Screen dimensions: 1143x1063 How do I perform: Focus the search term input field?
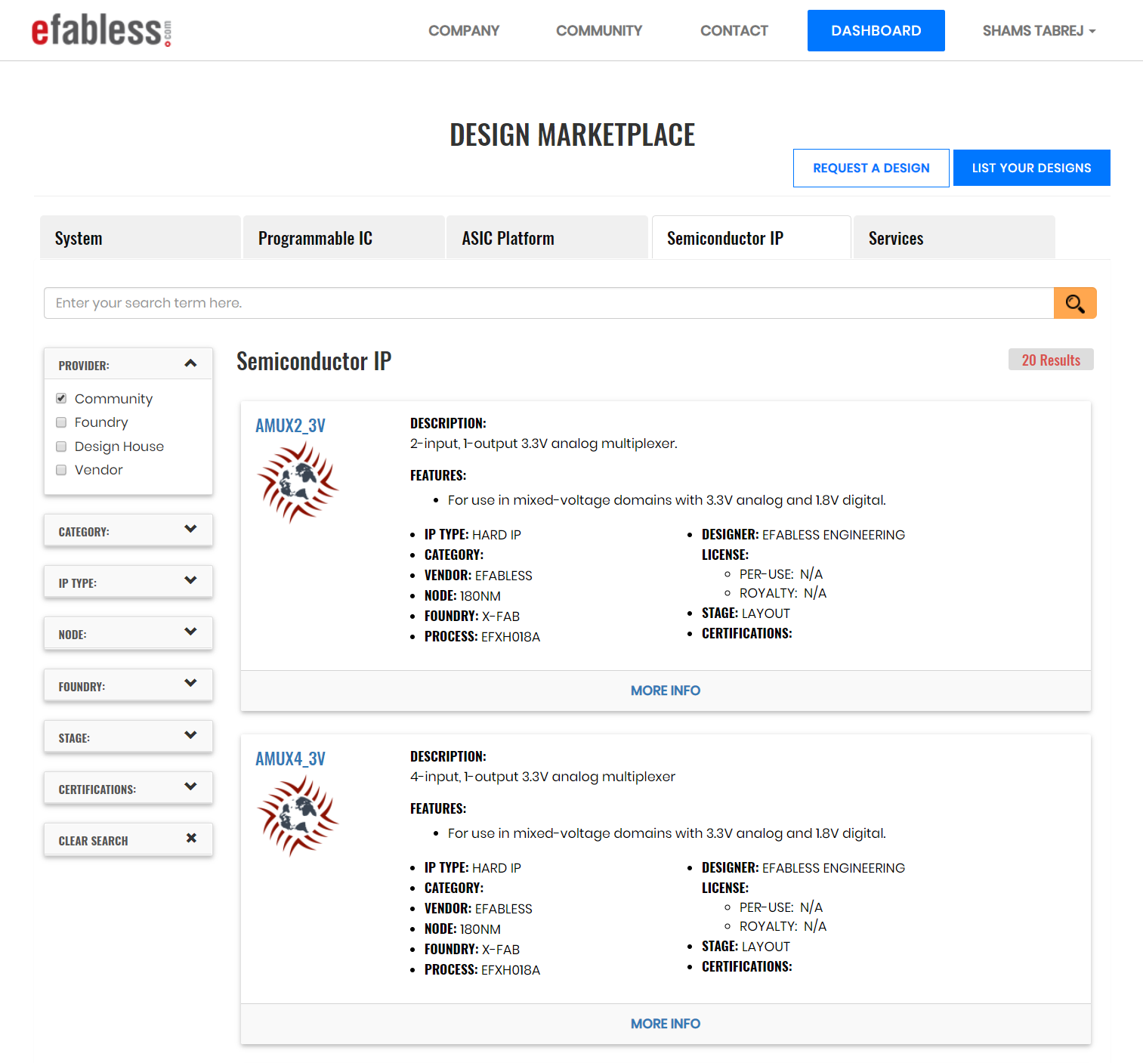click(x=549, y=303)
